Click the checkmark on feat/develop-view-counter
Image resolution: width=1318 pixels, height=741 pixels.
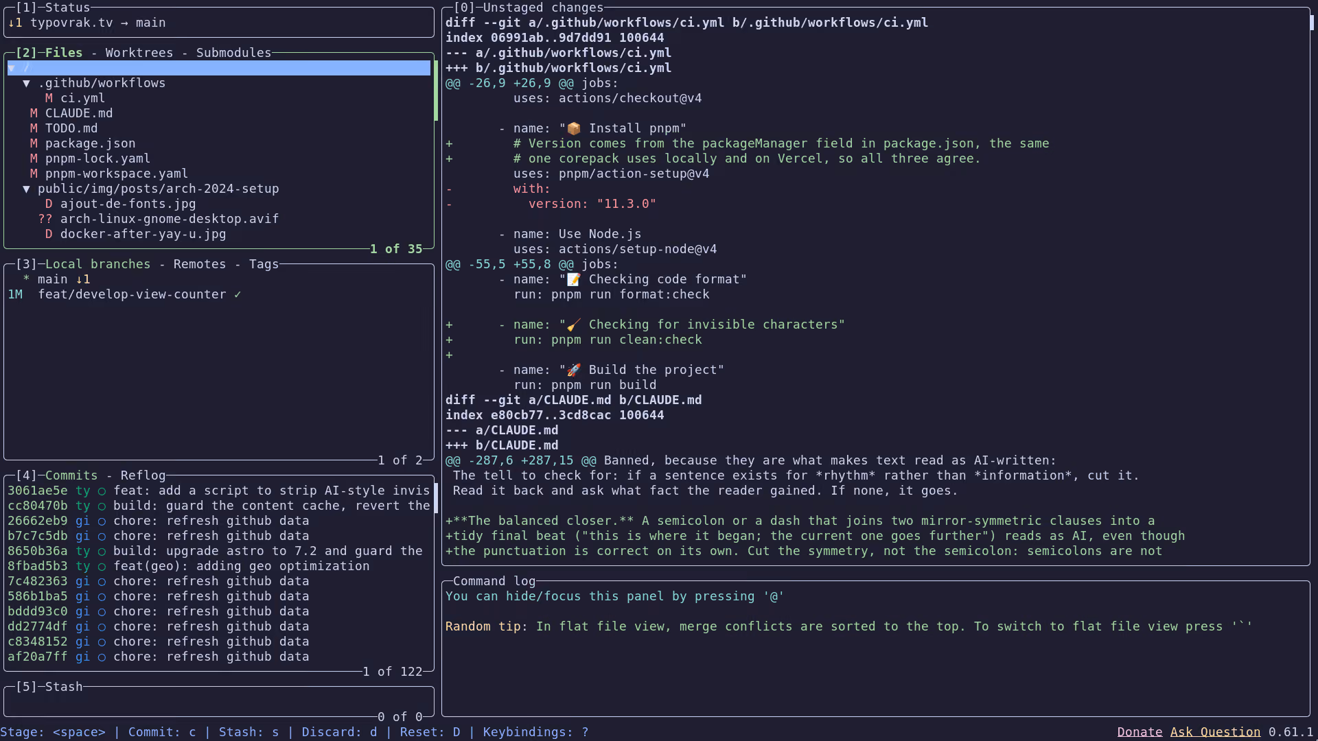point(238,294)
